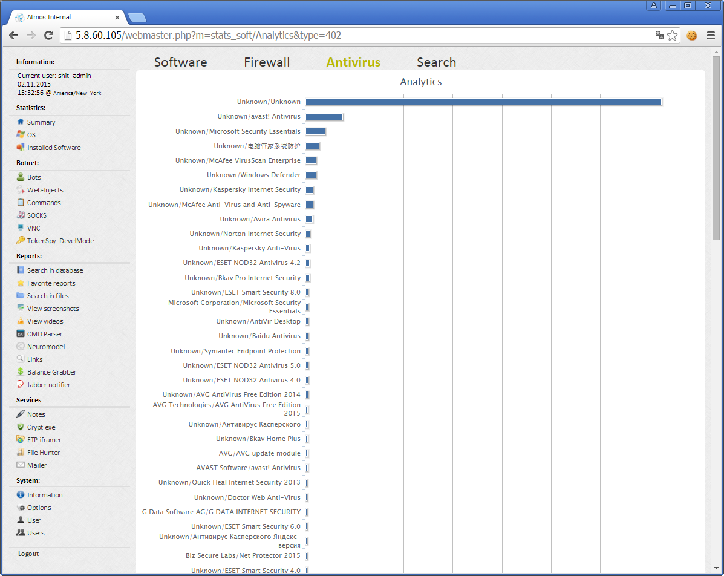Click the TokenSpy_DevelMode key icon

click(x=21, y=241)
